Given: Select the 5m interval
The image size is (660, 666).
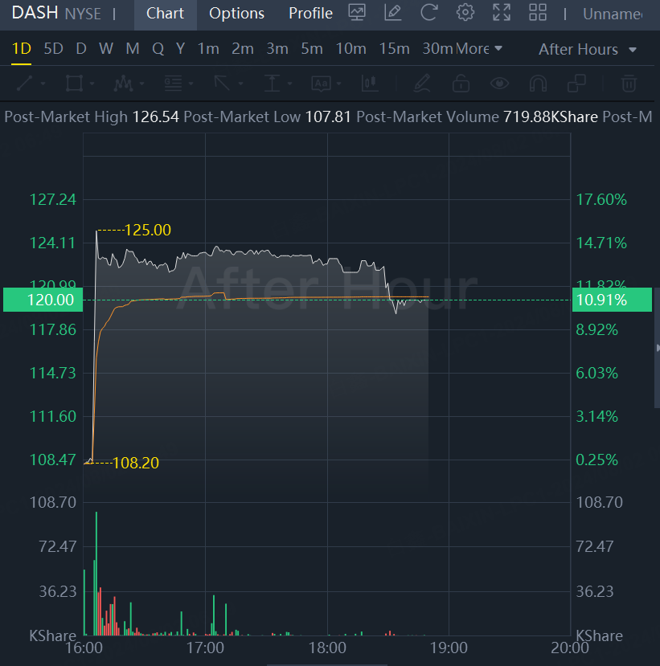Looking at the screenshot, I should [312, 49].
